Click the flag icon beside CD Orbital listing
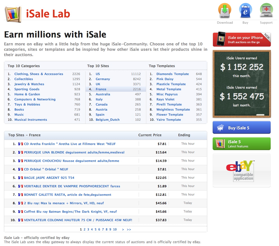Image resolution: width=279 pixels, height=246 pixels. [20, 169]
